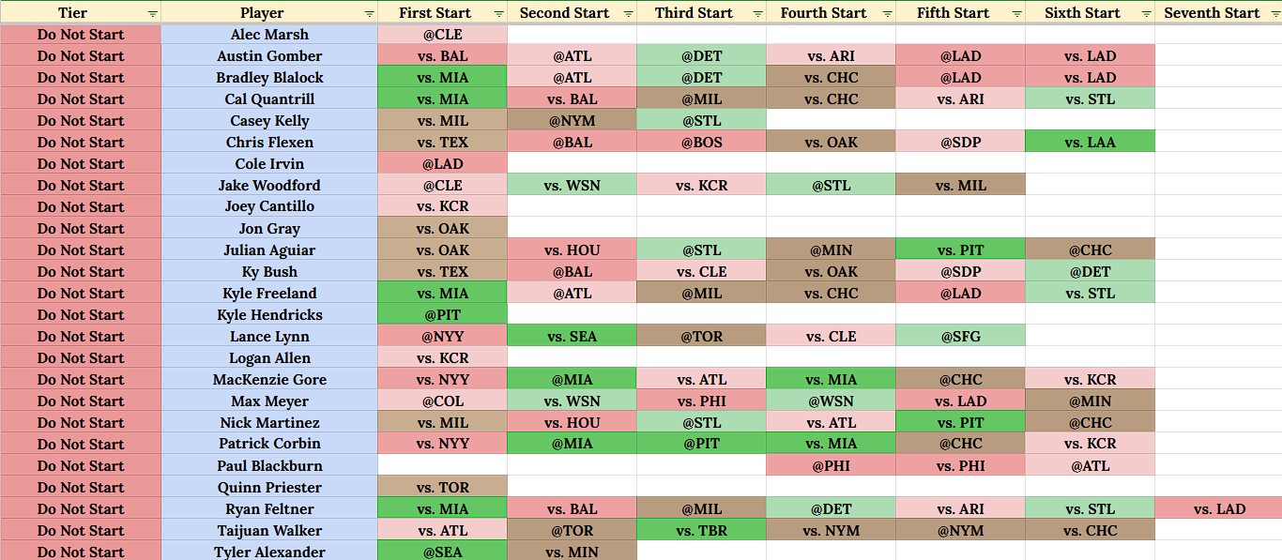Open the Fifth Start filter icon

tap(1016, 14)
